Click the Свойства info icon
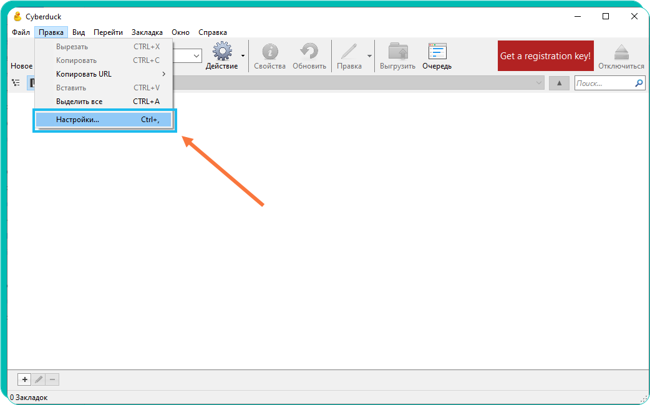Viewport: 650px width, 405px height. point(270,52)
